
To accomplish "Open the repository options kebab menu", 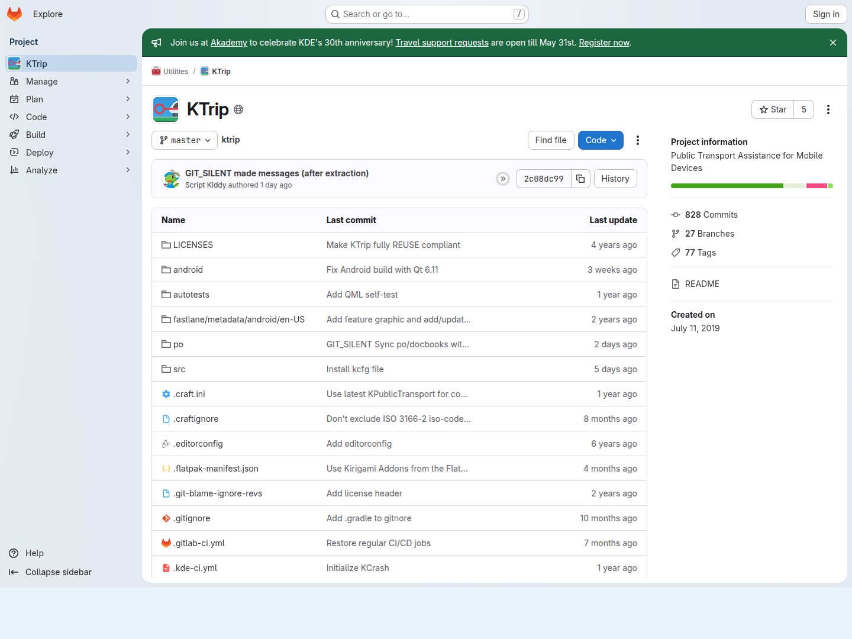I will 638,140.
